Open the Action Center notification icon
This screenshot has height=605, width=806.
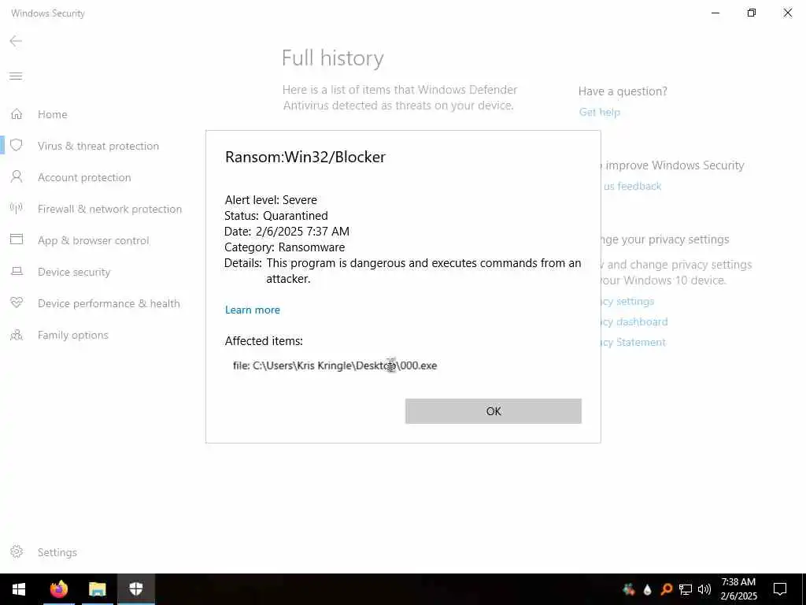tap(780, 589)
